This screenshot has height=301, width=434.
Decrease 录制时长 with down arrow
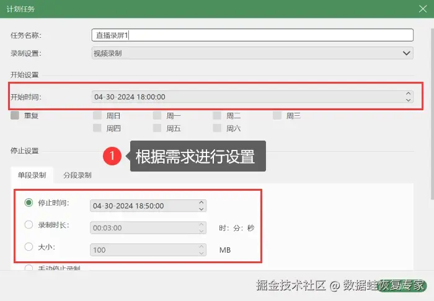201,231
